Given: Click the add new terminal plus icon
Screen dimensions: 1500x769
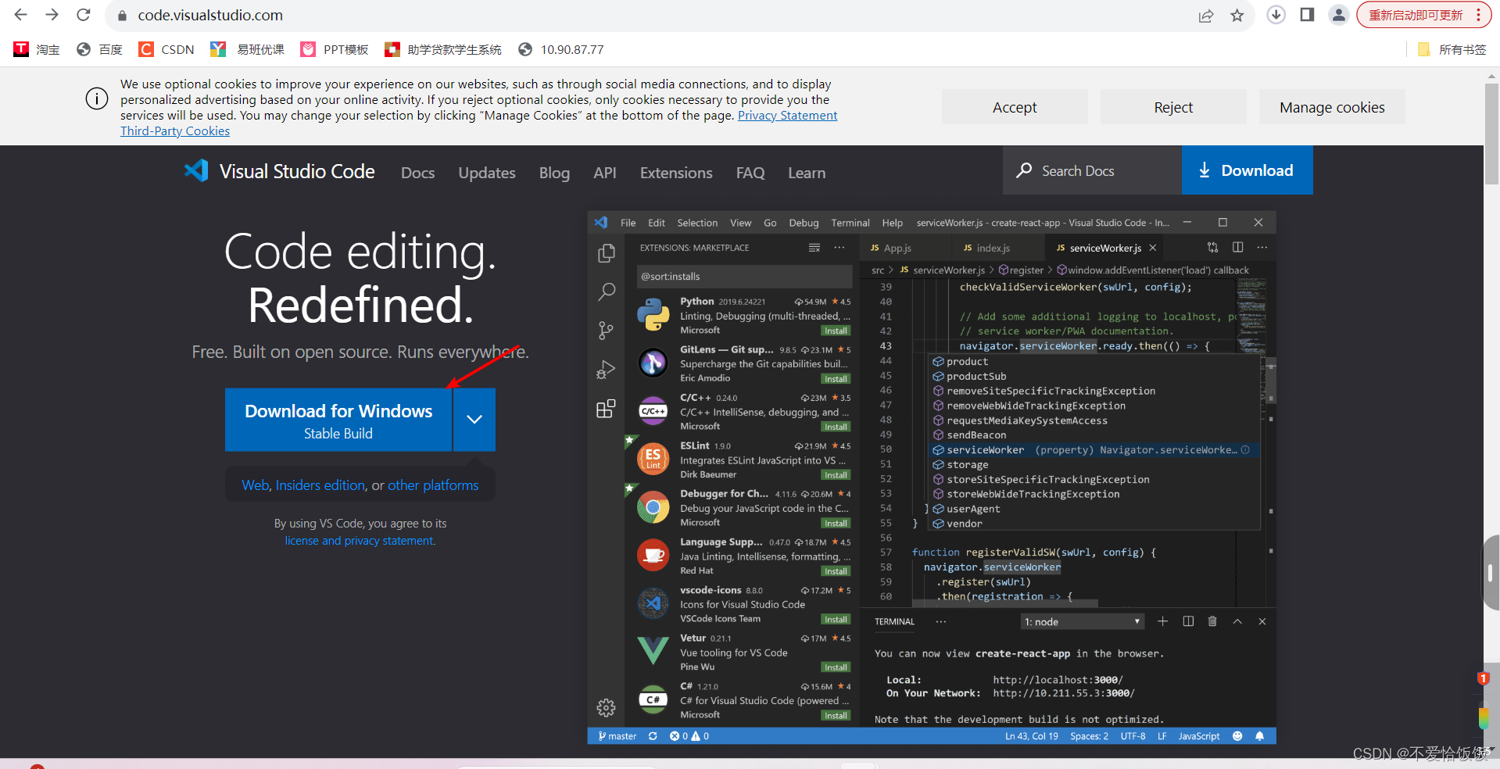Looking at the screenshot, I should (1162, 621).
